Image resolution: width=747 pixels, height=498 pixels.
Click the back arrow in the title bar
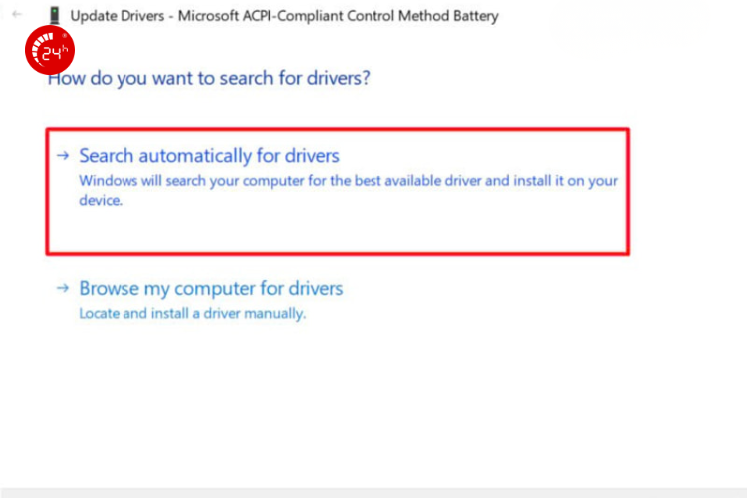[x=16, y=16]
